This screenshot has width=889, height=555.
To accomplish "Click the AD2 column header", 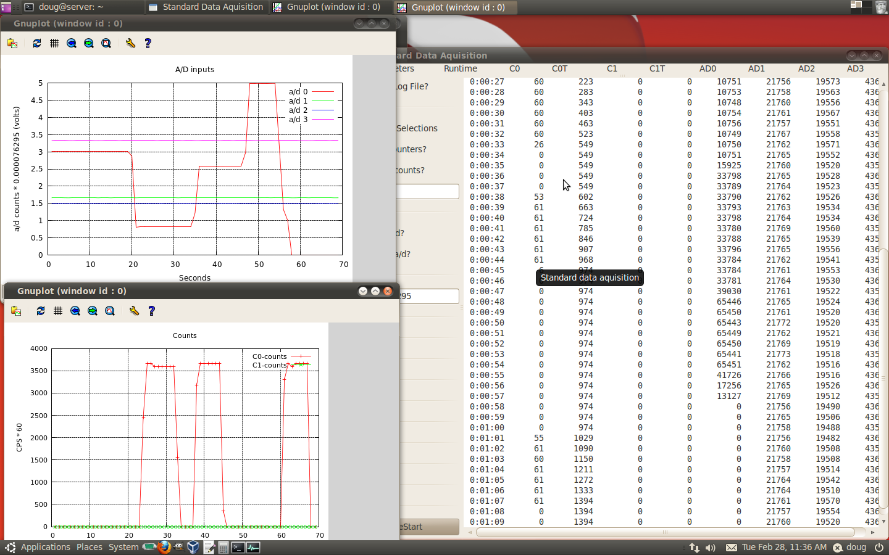I will click(806, 68).
